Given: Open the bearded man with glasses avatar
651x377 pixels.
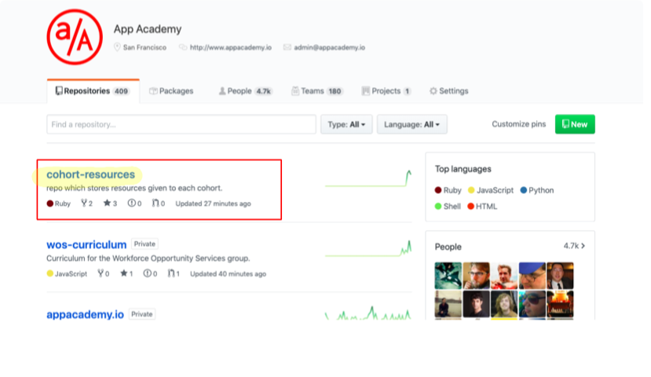Looking at the screenshot, I should (476, 276).
